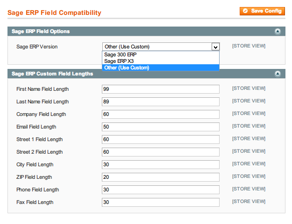Focus the Last Name Field Length input
292x224 pixels.
[161, 102]
